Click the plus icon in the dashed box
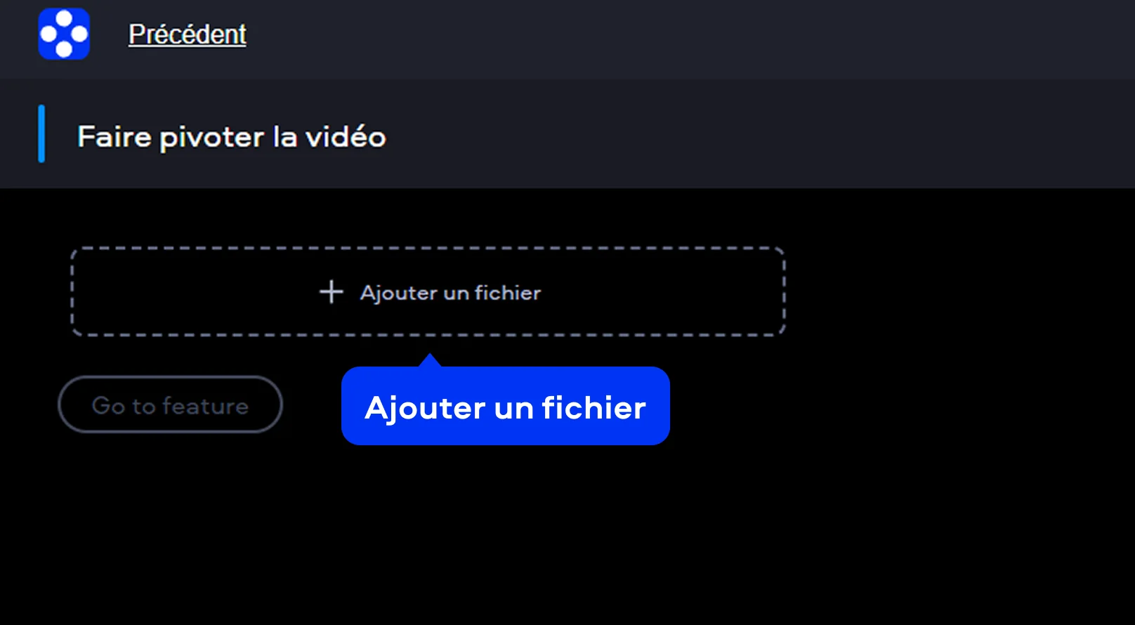 pyautogui.click(x=332, y=291)
